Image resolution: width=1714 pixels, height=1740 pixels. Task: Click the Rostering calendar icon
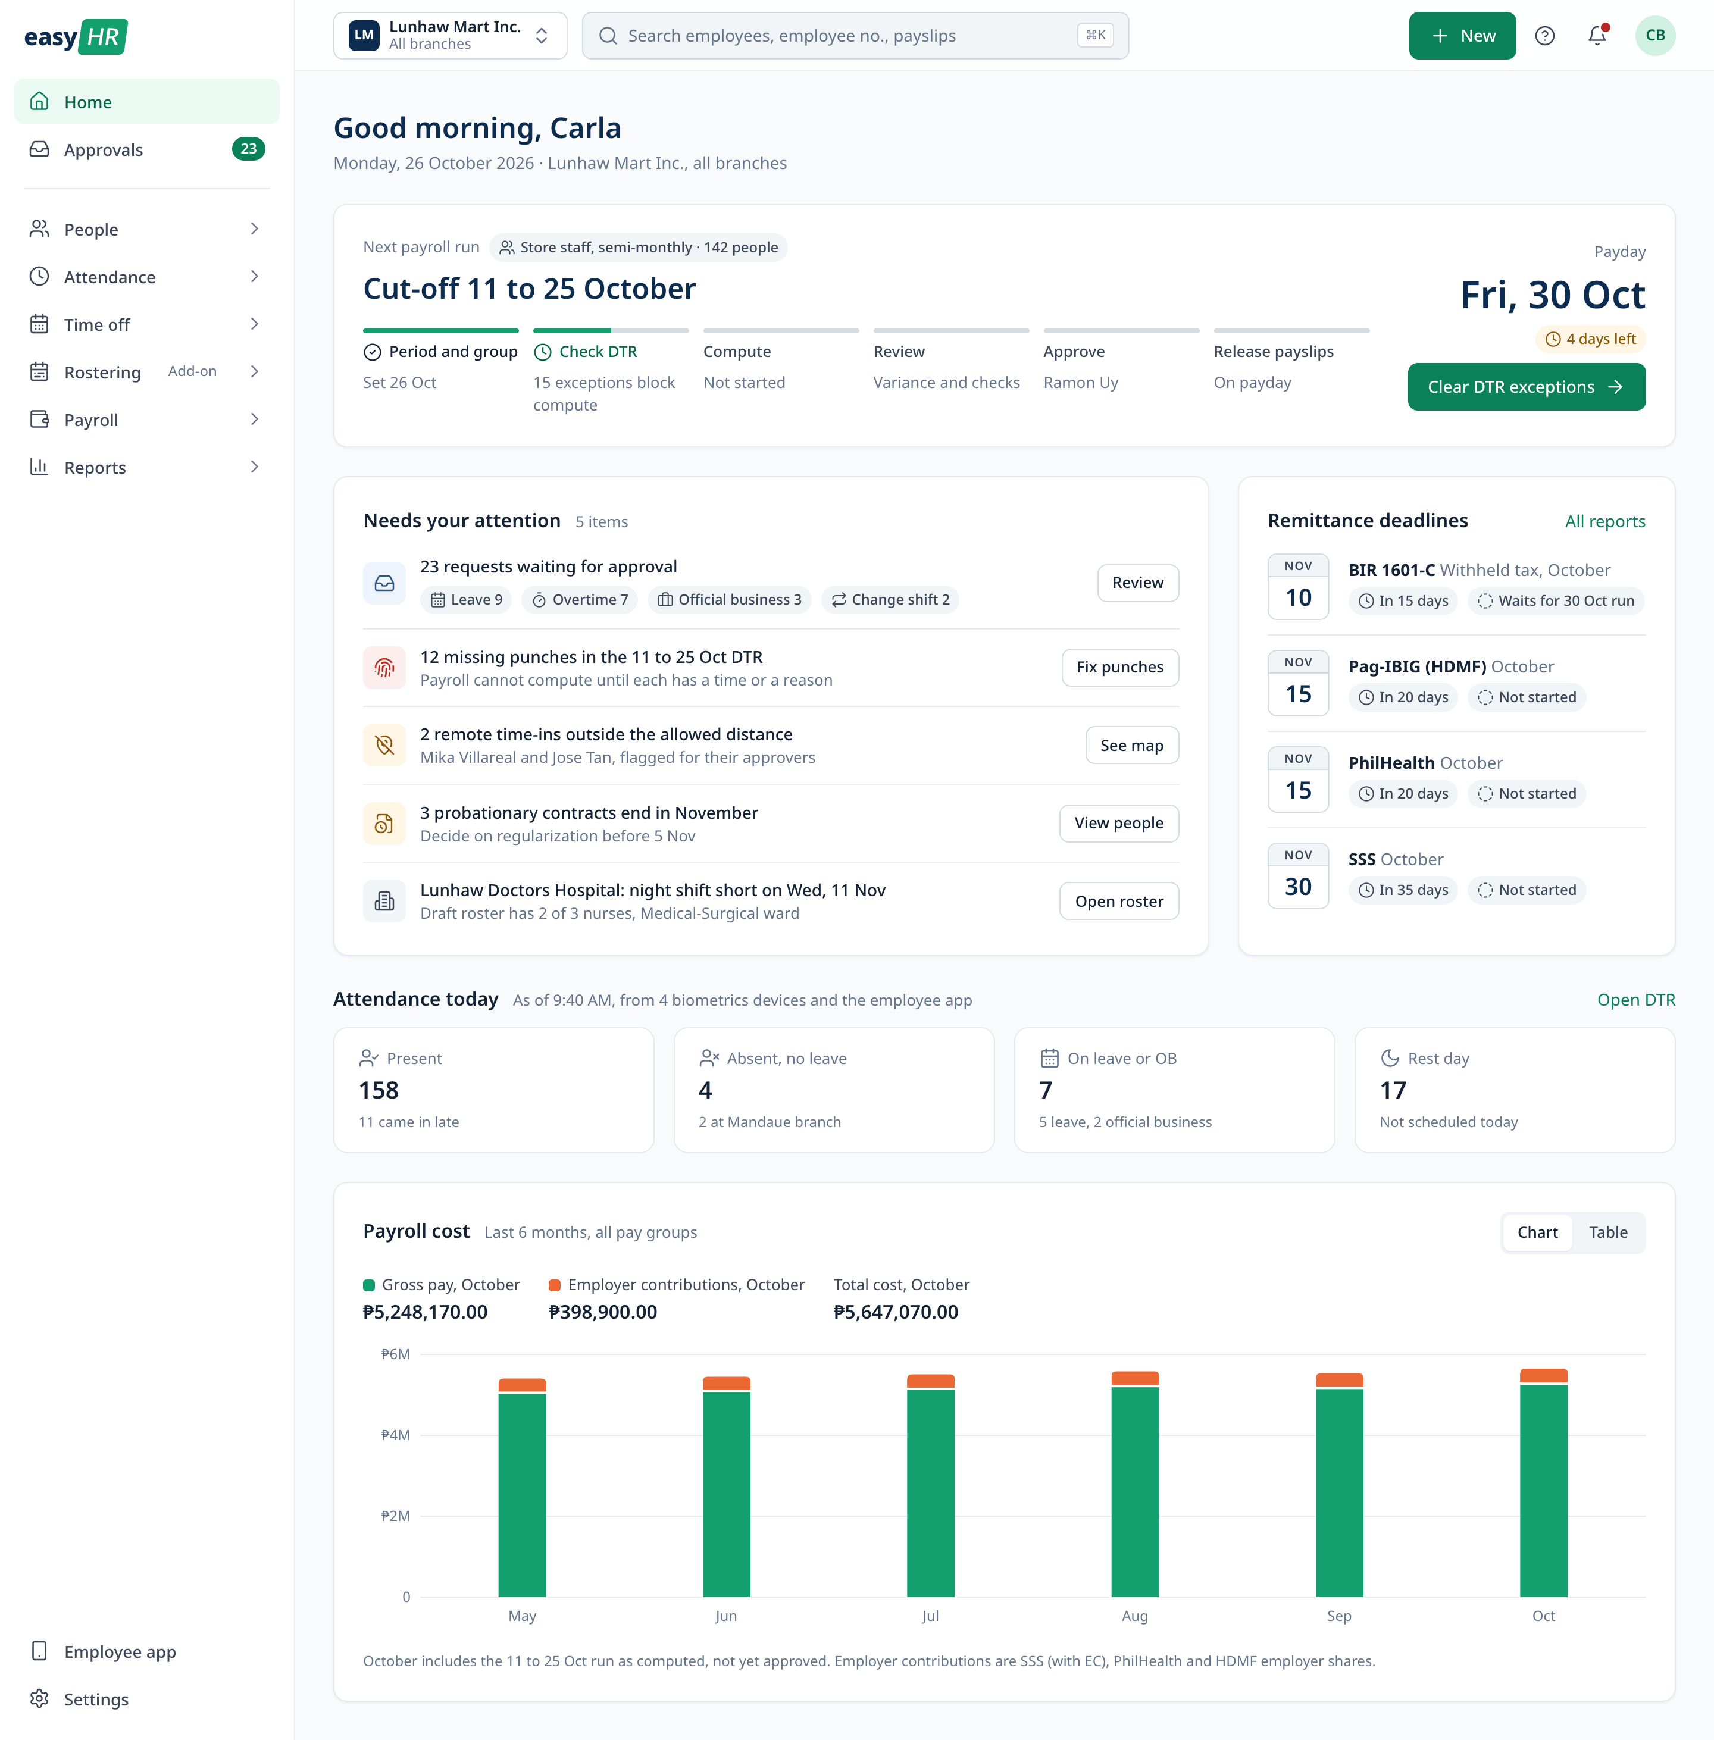coord(40,372)
